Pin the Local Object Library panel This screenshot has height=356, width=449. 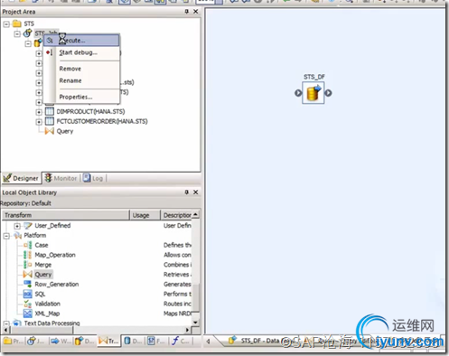click(187, 192)
